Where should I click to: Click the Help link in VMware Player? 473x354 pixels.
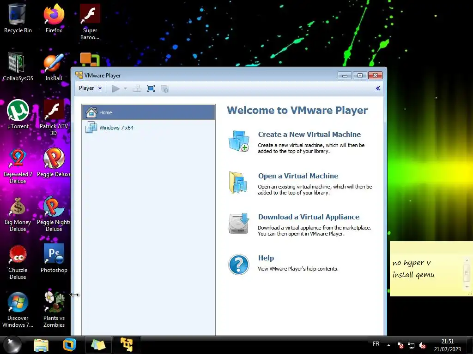click(x=266, y=258)
